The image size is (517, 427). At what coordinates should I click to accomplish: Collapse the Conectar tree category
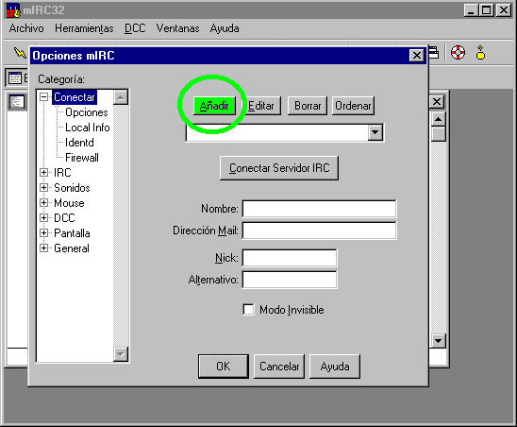click(x=43, y=97)
